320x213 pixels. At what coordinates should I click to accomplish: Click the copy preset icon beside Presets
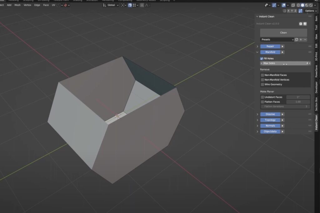click(x=296, y=40)
